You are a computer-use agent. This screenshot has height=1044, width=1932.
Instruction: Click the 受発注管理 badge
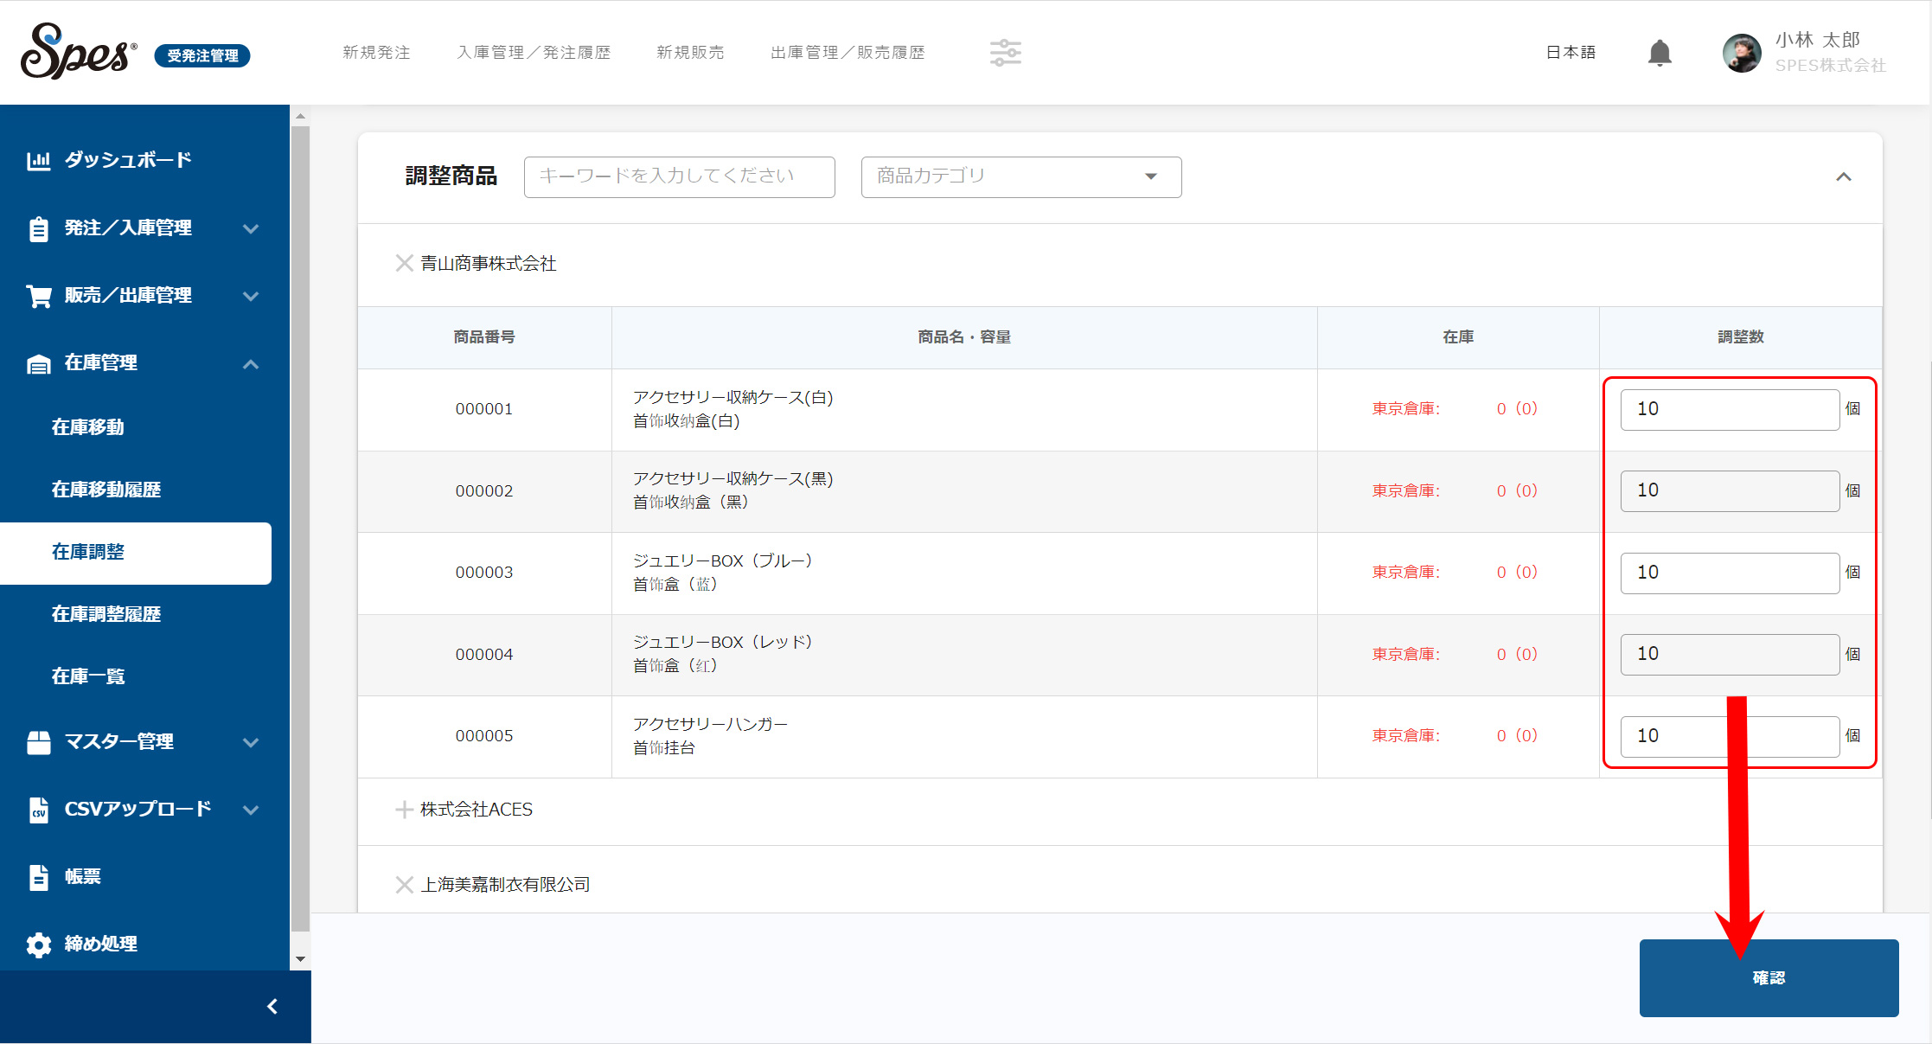[x=202, y=56]
